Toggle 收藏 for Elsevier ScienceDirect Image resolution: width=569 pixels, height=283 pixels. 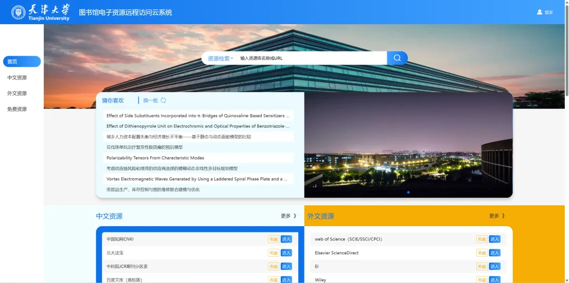482,253
